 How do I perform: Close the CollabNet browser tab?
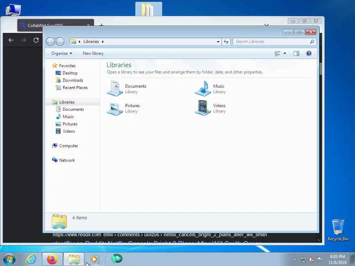pyautogui.click(x=88, y=25)
